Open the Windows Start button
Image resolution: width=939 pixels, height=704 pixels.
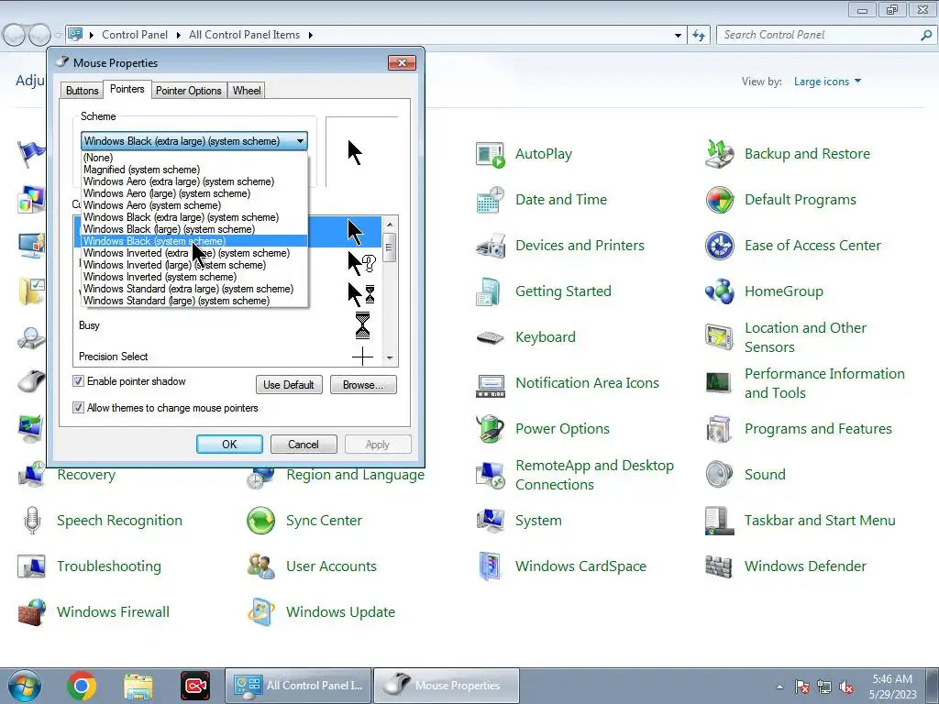click(24, 686)
